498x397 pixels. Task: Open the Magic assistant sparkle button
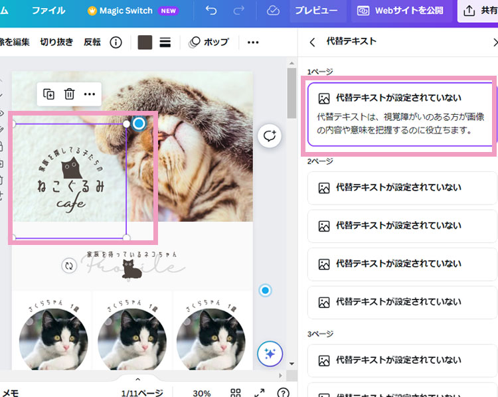(x=270, y=354)
